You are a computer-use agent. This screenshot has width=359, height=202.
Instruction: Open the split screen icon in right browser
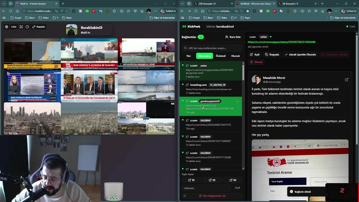tap(302, 11)
